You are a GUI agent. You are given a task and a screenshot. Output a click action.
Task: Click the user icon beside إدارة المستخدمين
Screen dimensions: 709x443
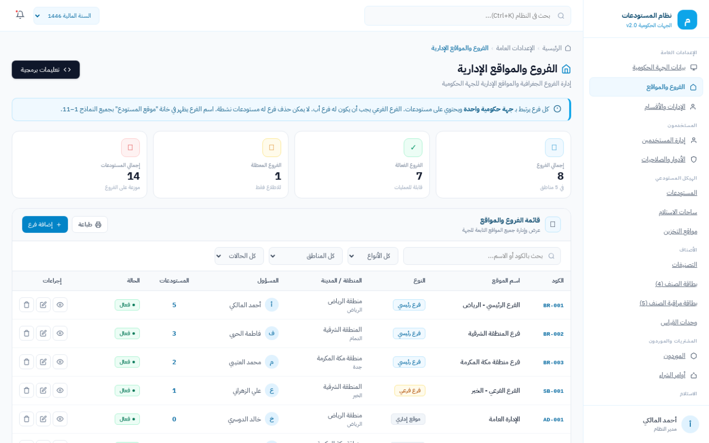(693, 140)
